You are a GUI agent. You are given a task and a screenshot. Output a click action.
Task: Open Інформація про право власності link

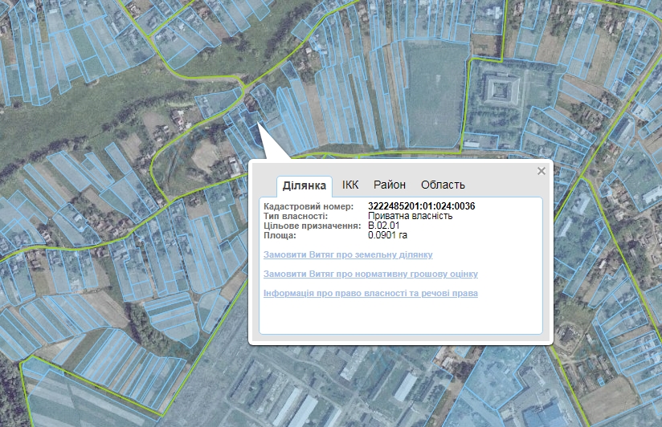pos(370,293)
